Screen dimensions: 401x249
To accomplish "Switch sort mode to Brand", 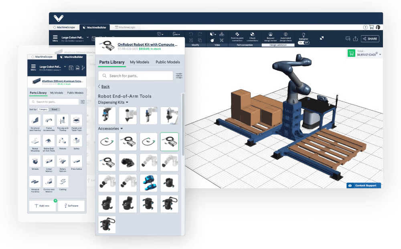I will click(x=54, y=109).
